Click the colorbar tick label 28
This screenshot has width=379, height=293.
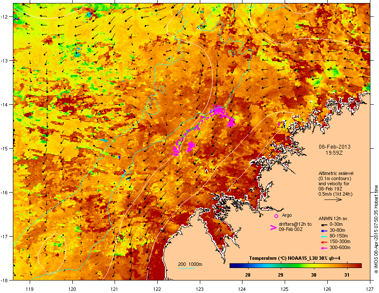(x=248, y=275)
